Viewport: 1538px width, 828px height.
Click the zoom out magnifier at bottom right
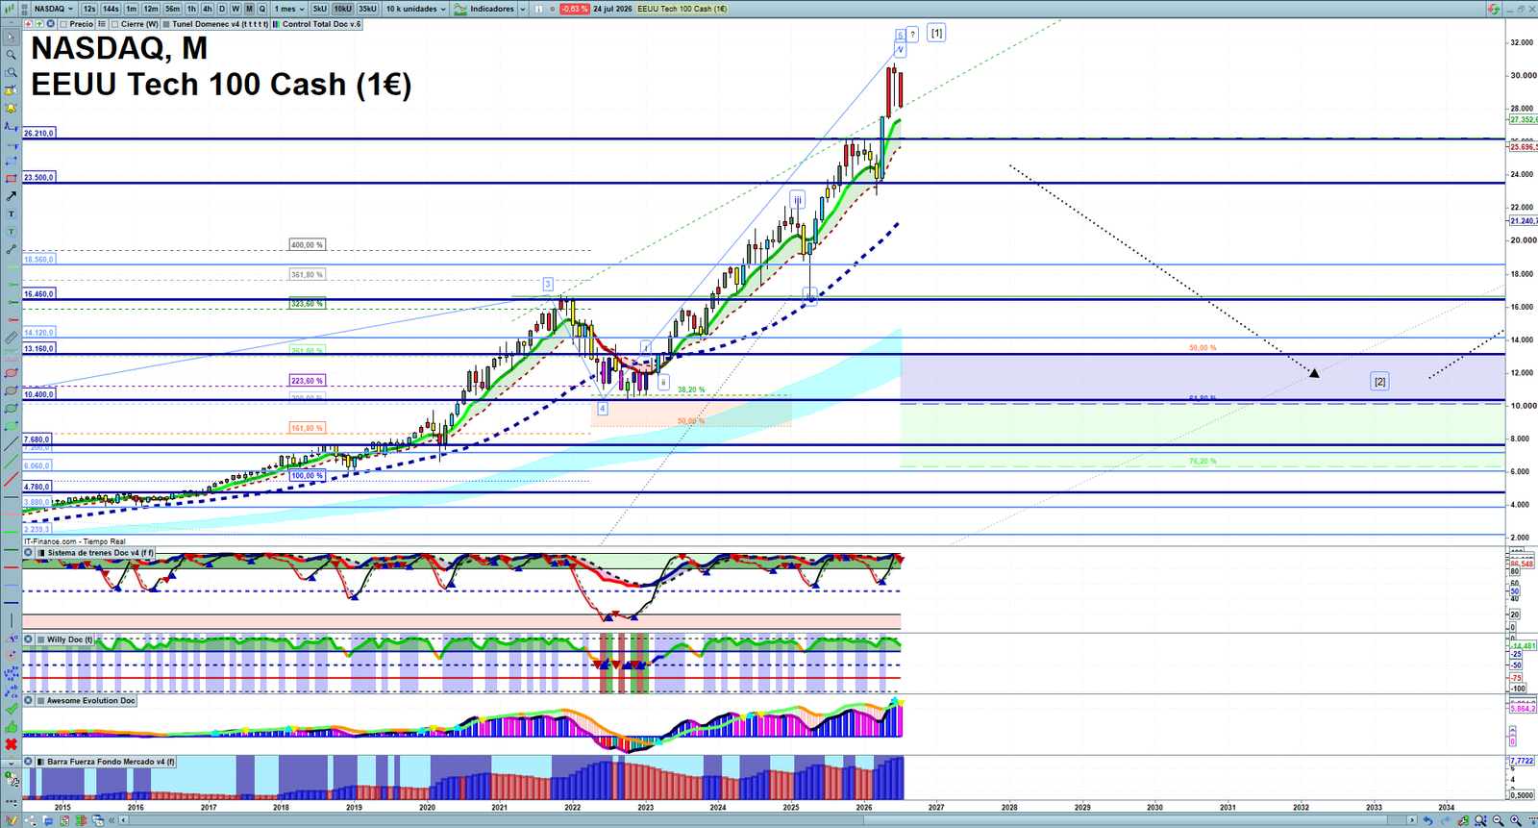(x=1498, y=820)
